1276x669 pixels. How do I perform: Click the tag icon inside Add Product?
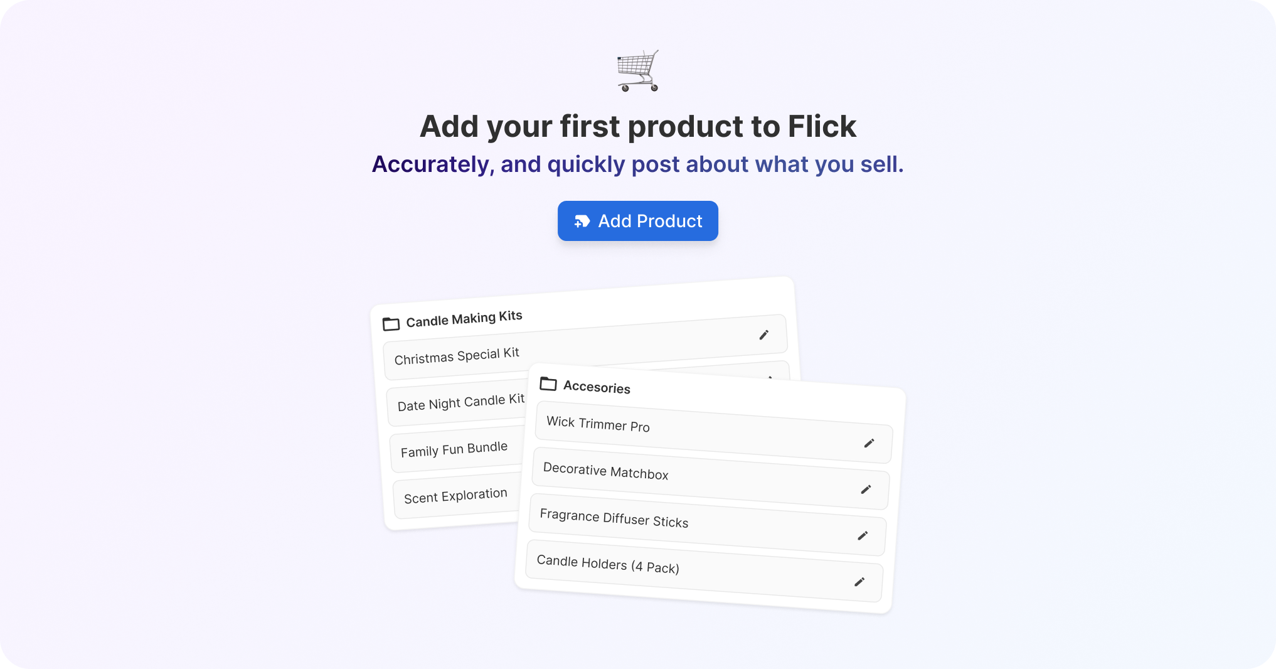582,221
